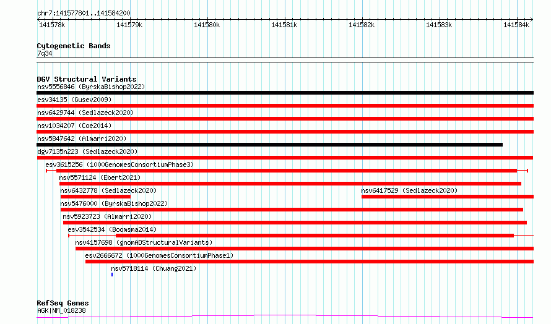This screenshot has width=551, height=324.
Task: Open nsv4157698 (gnomADStructuralVariants) label
Action: tap(144, 242)
